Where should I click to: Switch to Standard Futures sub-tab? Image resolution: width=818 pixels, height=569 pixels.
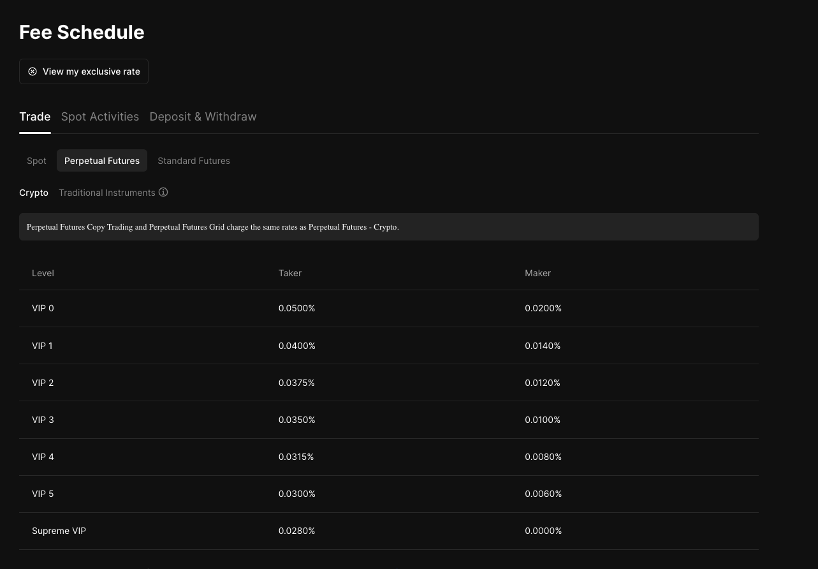(x=194, y=161)
